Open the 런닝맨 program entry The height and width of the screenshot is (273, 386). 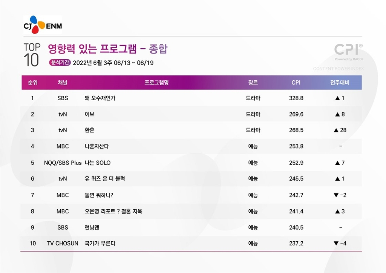(x=92, y=227)
